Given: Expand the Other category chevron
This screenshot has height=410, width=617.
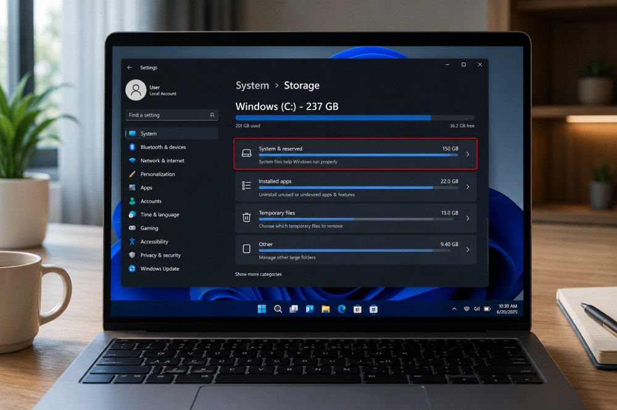Looking at the screenshot, I should (468, 250).
